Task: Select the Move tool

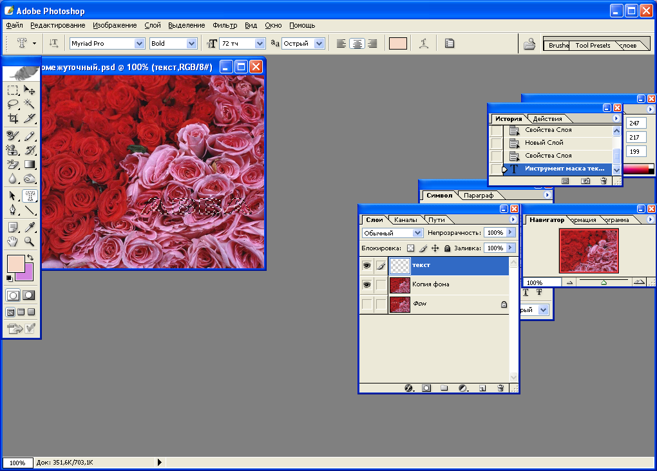Action: point(30,90)
